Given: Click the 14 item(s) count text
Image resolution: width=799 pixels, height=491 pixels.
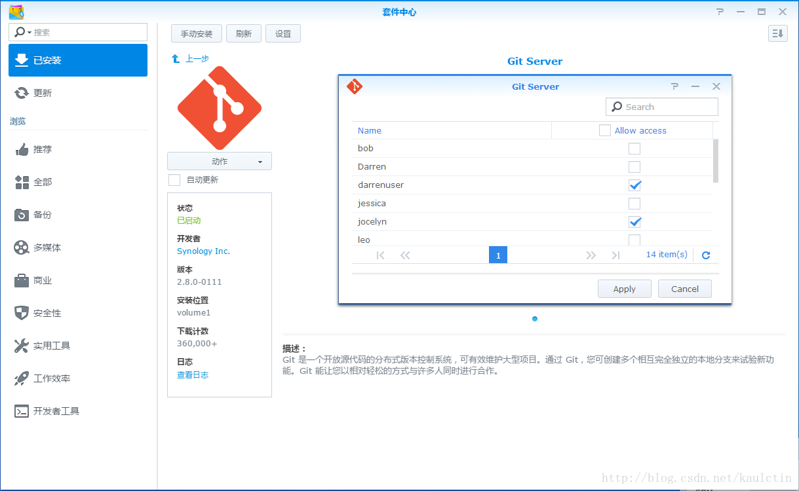Looking at the screenshot, I should [667, 255].
